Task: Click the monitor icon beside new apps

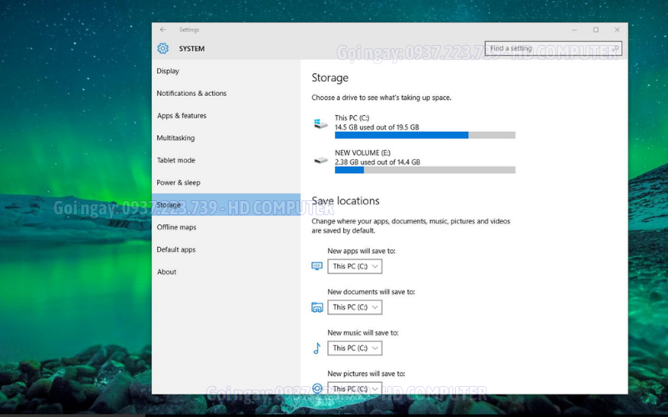Action: pyautogui.click(x=317, y=266)
